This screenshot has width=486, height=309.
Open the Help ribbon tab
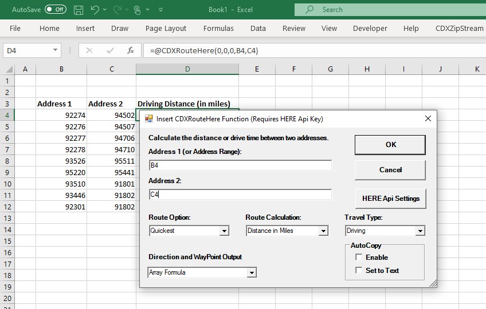[x=411, y=29]
